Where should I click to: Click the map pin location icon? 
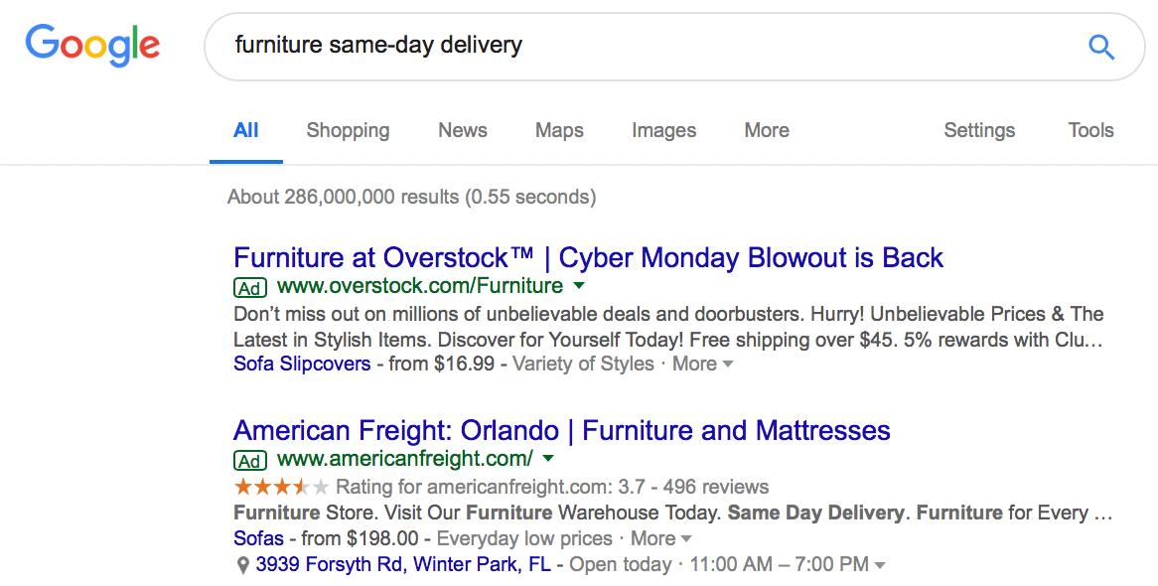coord(242,566)
